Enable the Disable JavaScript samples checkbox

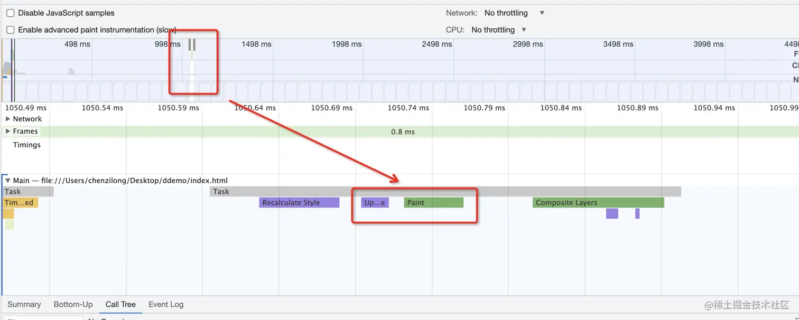click(10, 13)
